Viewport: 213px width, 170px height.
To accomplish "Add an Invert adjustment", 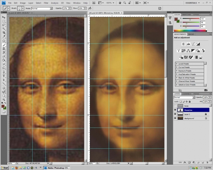I will coord(181,57).
